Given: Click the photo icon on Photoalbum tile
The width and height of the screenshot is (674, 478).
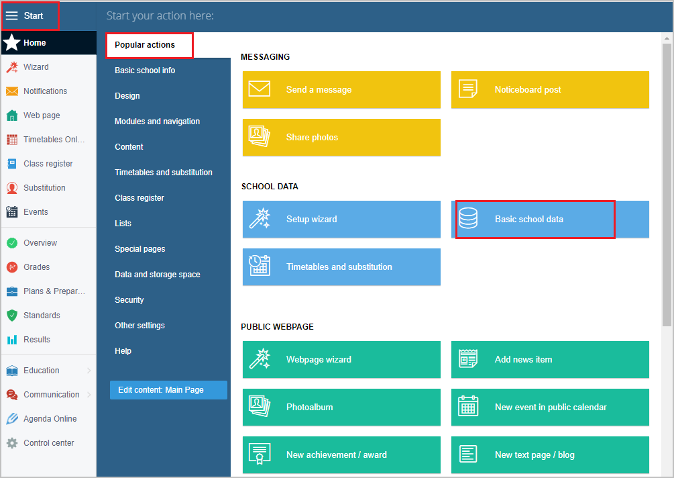Looking at the screenshot, I should click(x=260, y=406).
